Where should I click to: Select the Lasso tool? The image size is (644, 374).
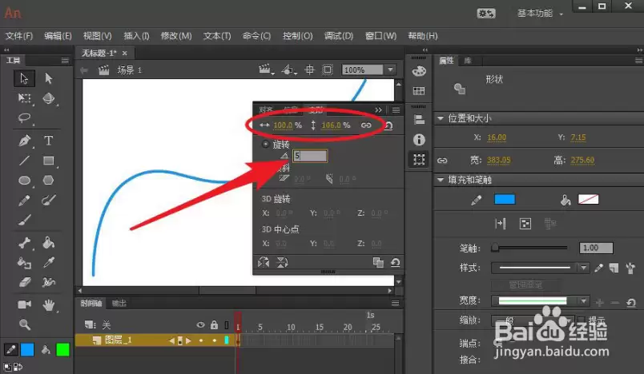[x=24, y=118]
